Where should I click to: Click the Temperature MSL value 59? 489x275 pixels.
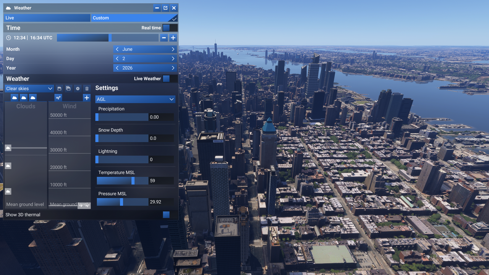pos(162,181)
